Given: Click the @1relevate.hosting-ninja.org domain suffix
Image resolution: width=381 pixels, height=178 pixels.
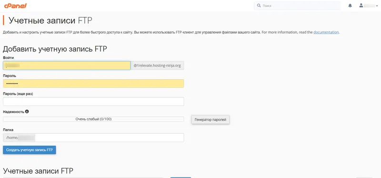Looking at the screenshot, I should 157,66.
